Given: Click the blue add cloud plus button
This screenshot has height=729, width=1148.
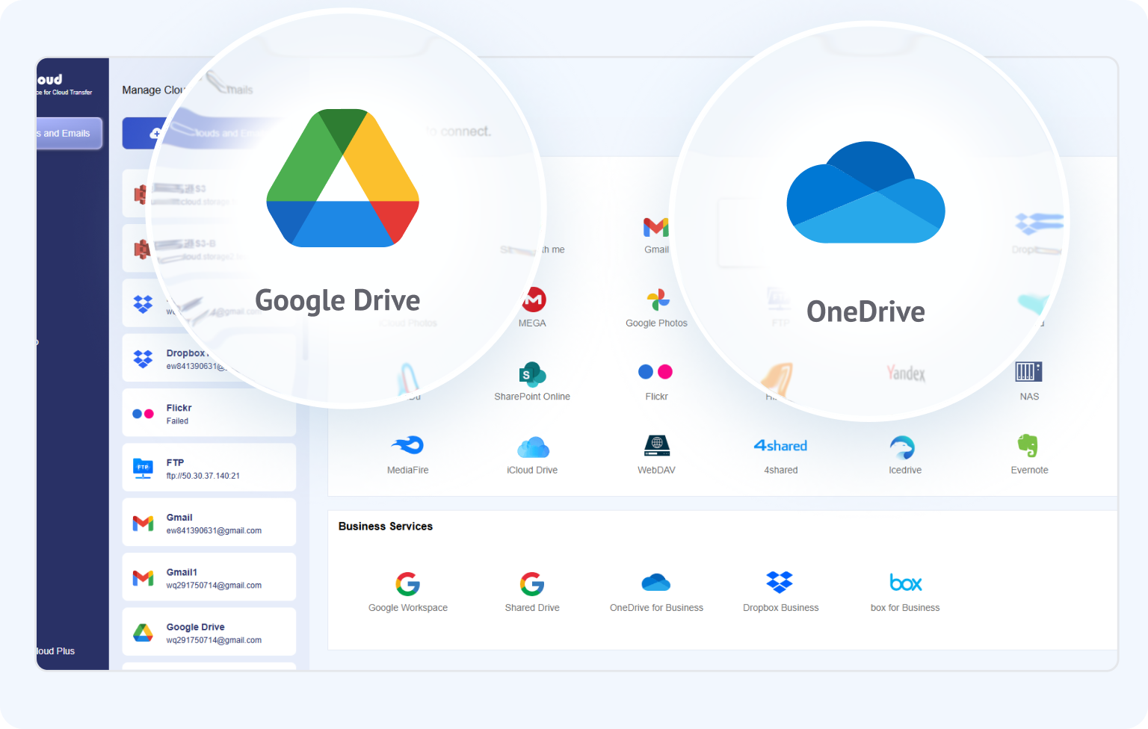Looking at the screenshot, I should pyautogui.click(x=155, y=134).
